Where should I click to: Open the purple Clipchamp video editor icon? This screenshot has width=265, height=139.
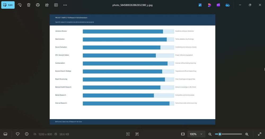point(218,5)
